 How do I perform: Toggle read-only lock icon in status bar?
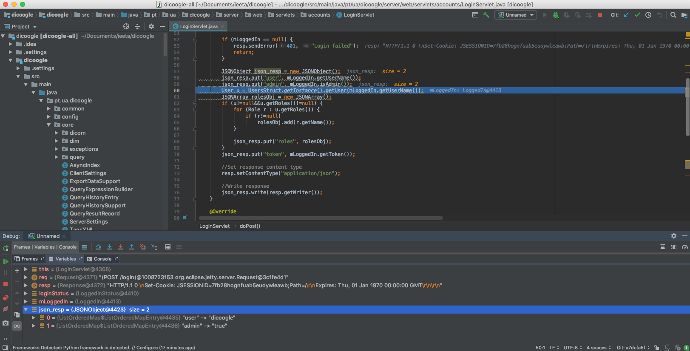click(657, 348)
